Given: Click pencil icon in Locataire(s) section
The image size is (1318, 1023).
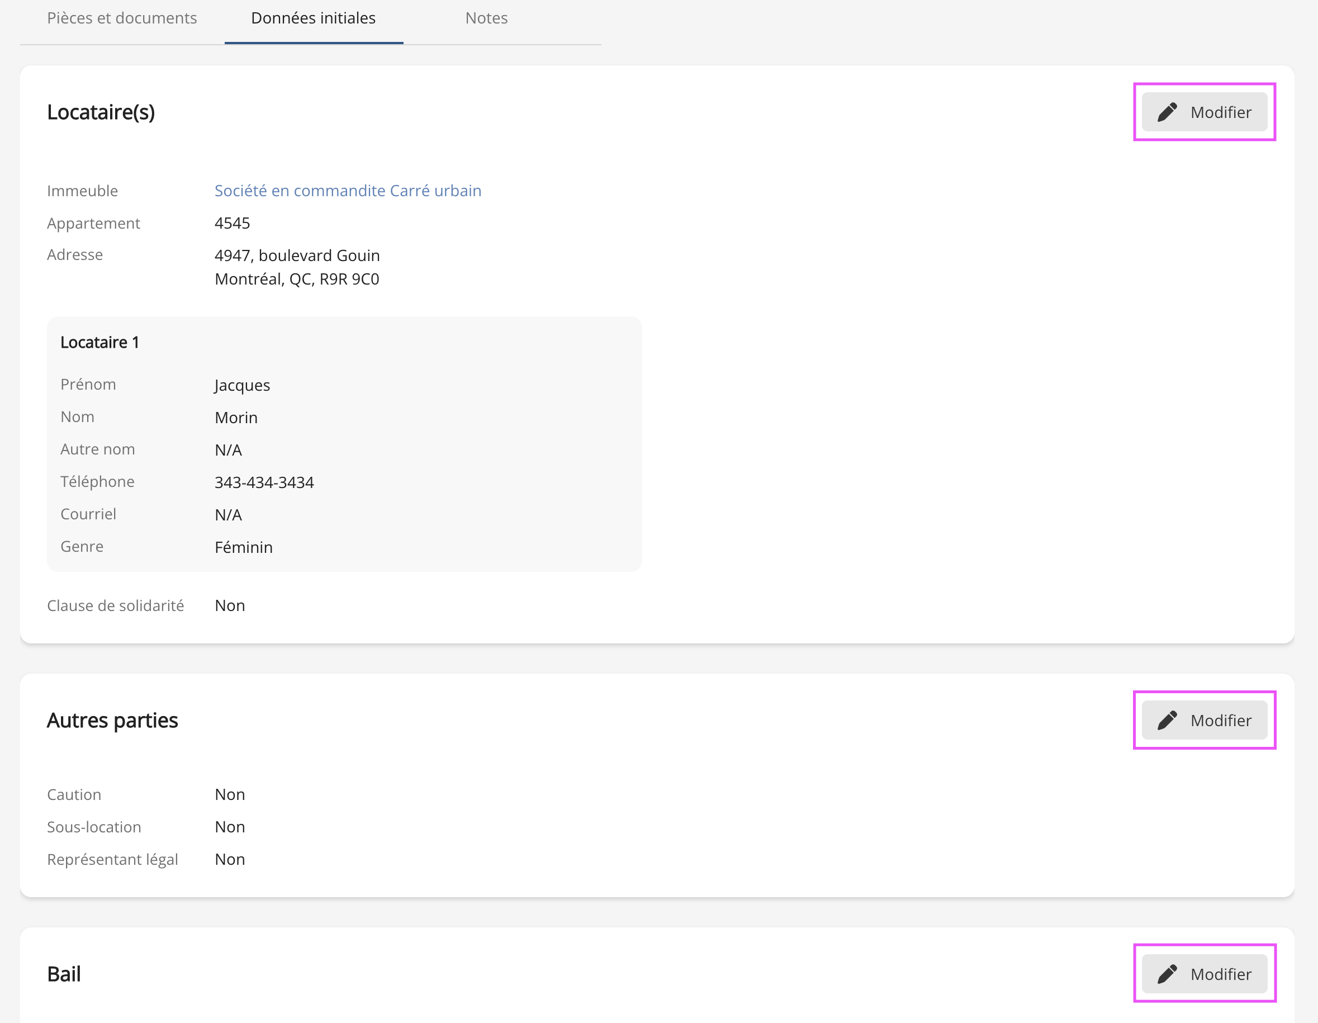Looking at the screenshot, I should (1167, 112).
